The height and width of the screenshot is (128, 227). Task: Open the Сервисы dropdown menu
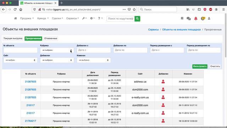(72, 18)
